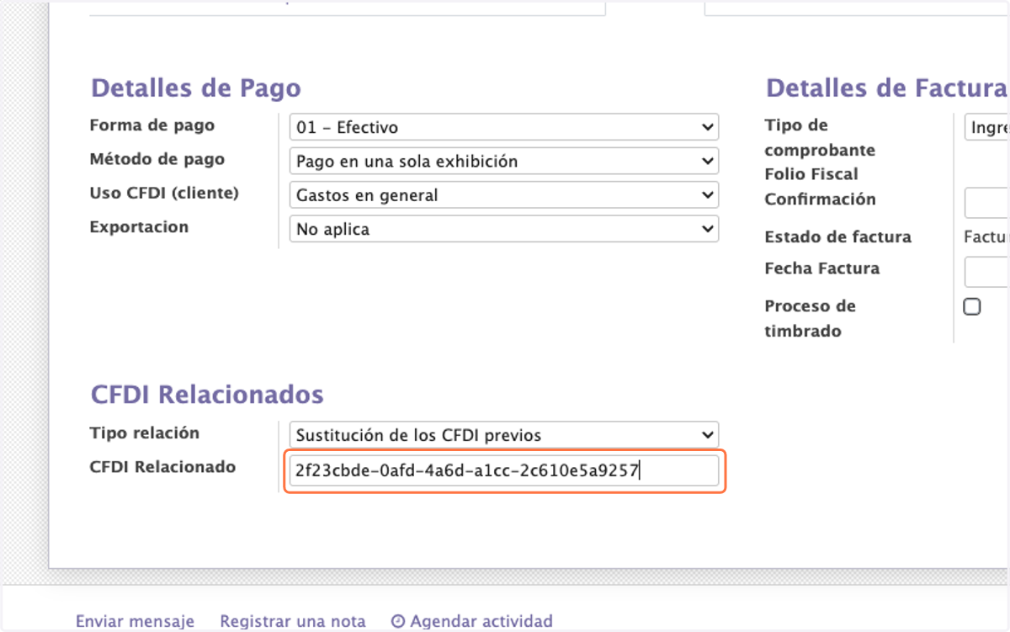Open the Método de pago dropdown
The height and width of the screenshot is (632, 1010).
pos(503,161)
